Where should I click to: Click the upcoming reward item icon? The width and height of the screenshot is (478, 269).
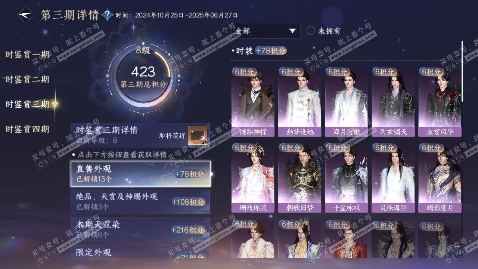pyautogui.click(x=198, y=135)
